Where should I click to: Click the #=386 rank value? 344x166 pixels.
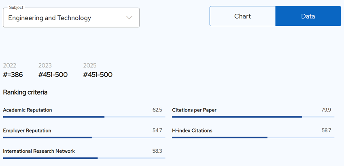[13, 75]
